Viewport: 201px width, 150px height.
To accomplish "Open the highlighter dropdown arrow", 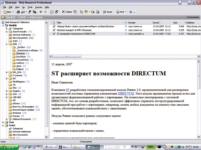I will coord(89,12).
